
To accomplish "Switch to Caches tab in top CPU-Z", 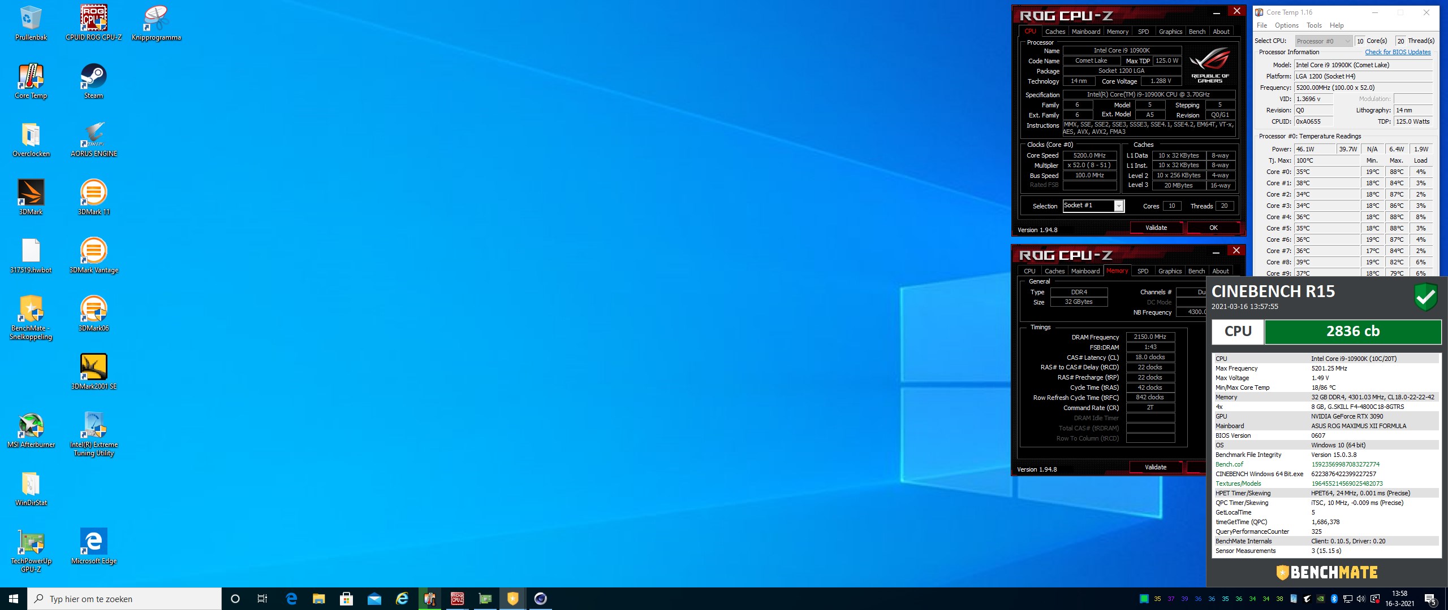I will pyautogui.click(x=1055, y=32).
